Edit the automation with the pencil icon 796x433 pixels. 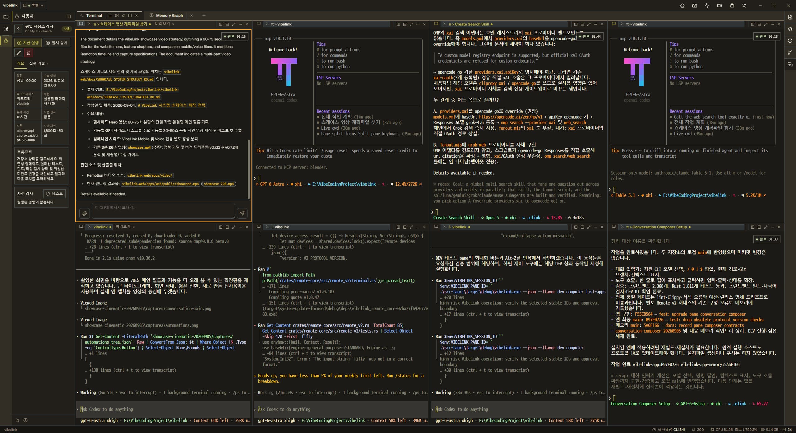point(19,53)
